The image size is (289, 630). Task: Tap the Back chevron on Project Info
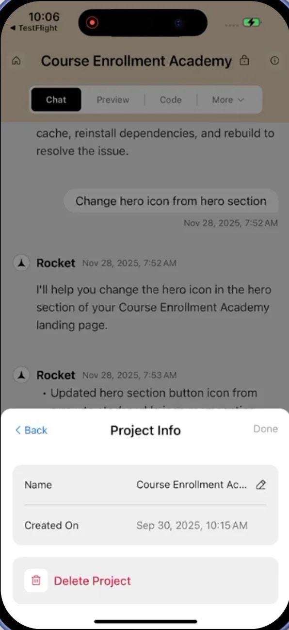[x=31, y=430]
